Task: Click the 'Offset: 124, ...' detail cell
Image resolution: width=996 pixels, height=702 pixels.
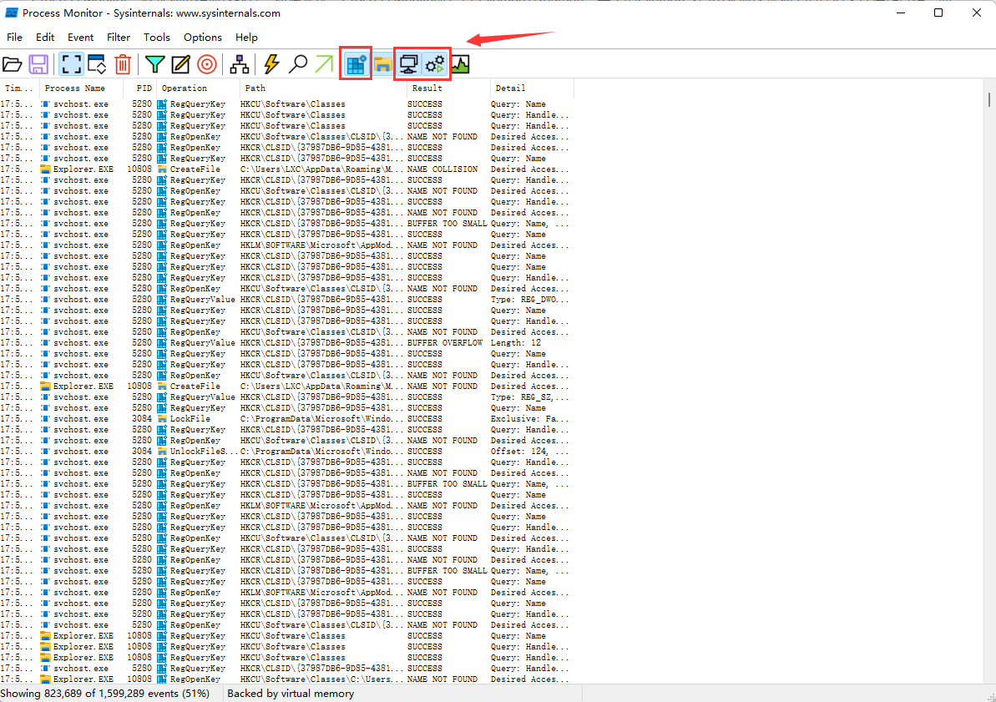Action: pyautogui.click(x=530, y=451)
